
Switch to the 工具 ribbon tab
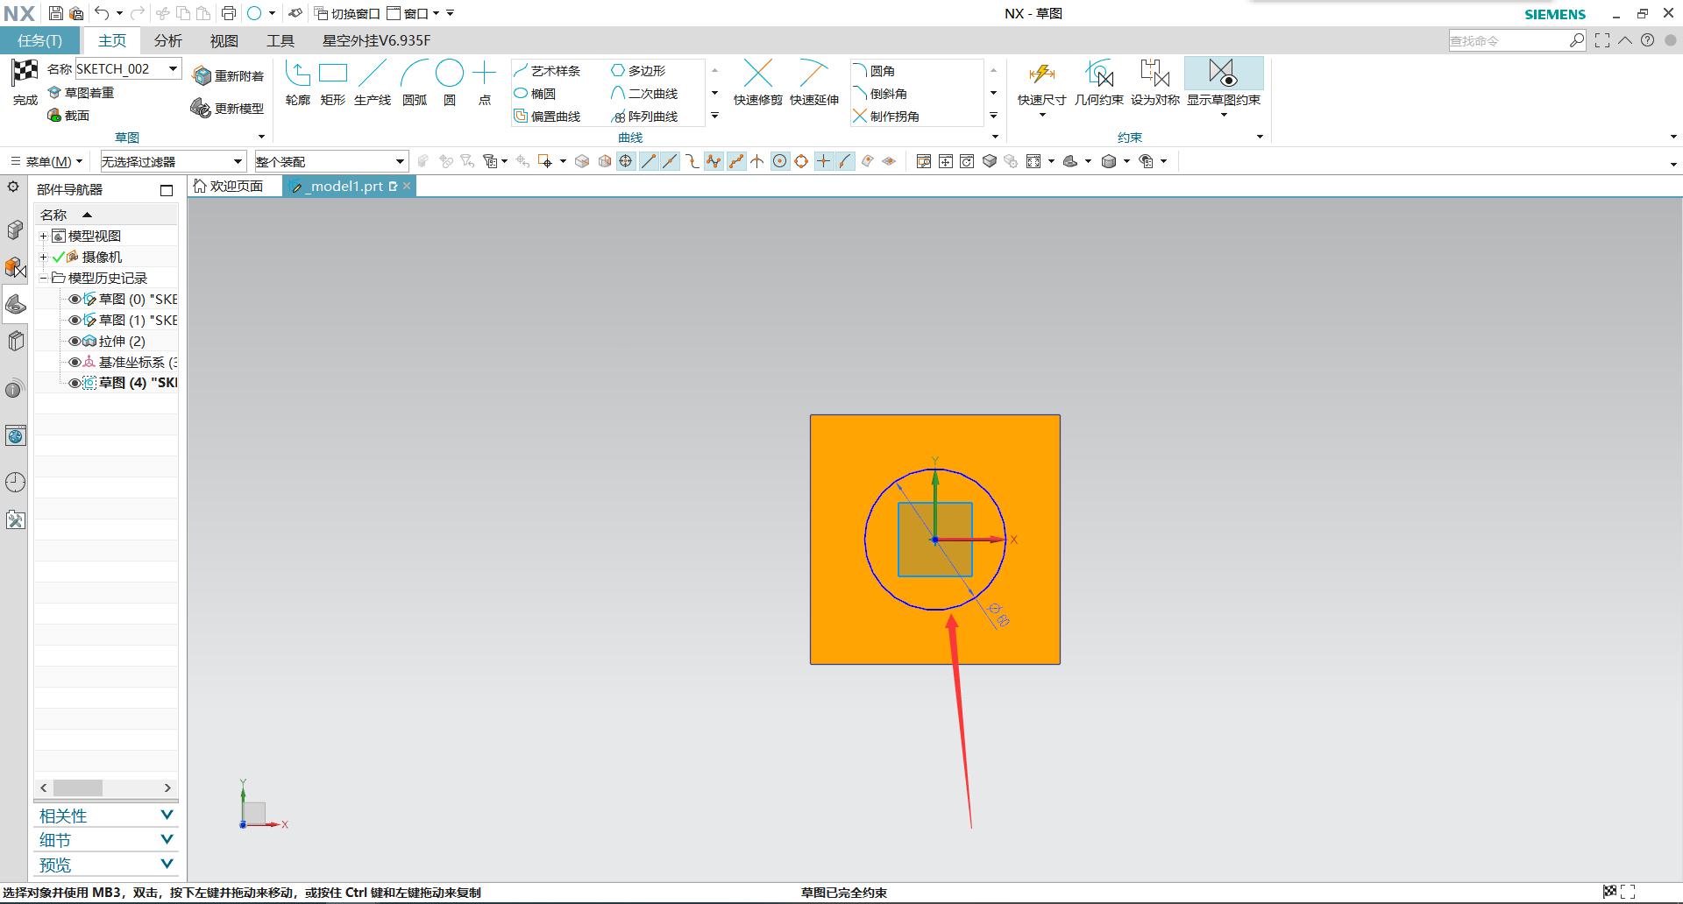pos(280,40)
